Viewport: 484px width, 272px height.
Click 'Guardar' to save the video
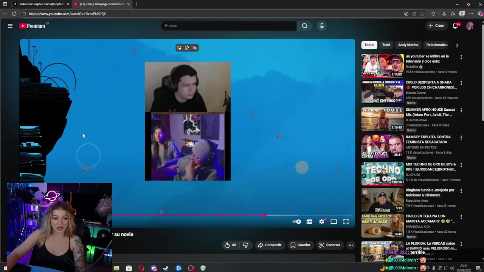coord(300,245)
